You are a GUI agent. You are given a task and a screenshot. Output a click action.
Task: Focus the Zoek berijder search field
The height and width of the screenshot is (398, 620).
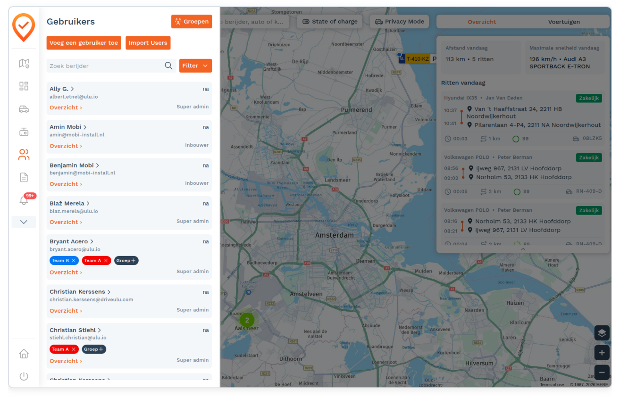click(x=111, y=66)
